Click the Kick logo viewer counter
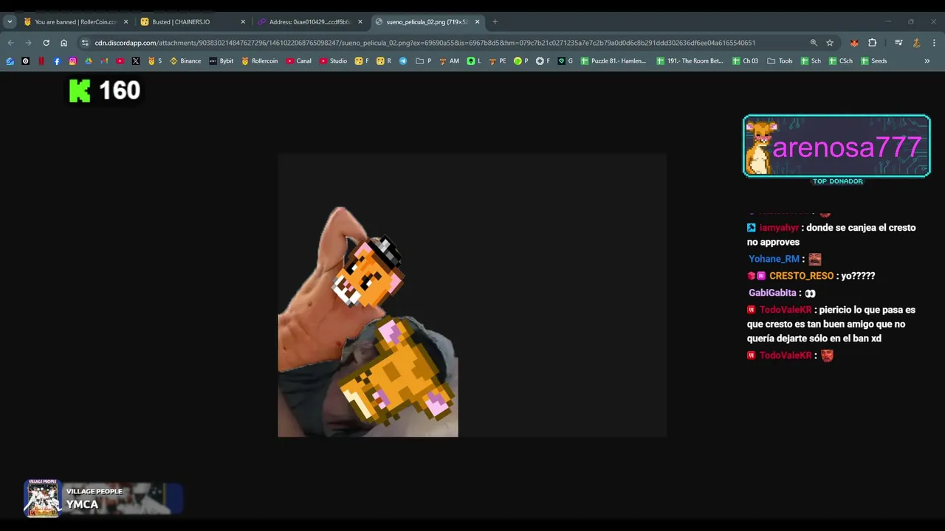The image size is (945, 531). tap(104, 91)
